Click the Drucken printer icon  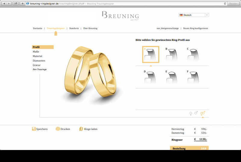(x=58, y=129)
